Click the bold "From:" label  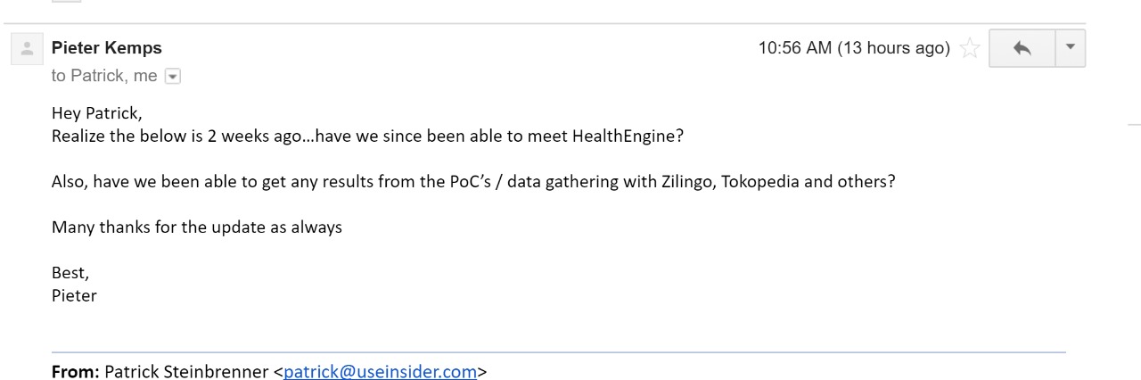pos(75,372)
